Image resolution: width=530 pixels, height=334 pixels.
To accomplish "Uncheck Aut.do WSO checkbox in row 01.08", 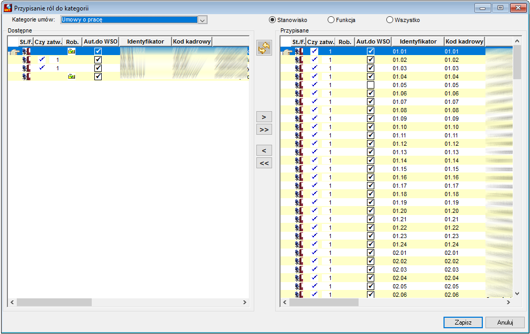I will (371, 110).
